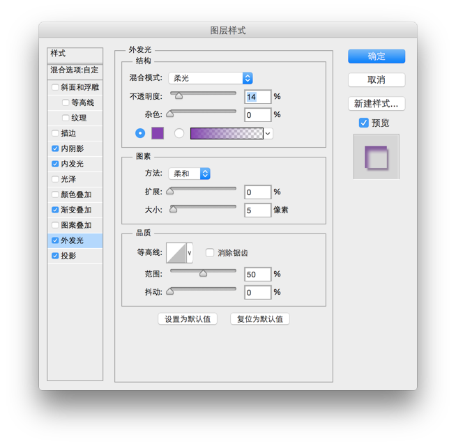Disable the 渐变叠加 checkbox
456x446 pixels.
[55, 210]
